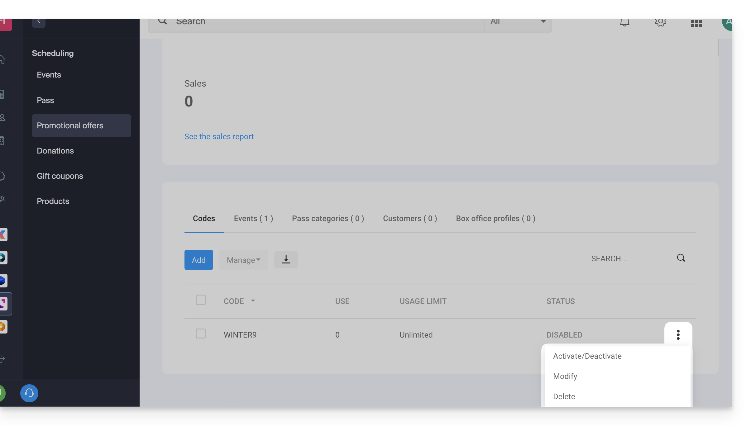This screenshot has height=426, width=751.
Task: Select Delete in the context menu
Action: tap(564, 396)
